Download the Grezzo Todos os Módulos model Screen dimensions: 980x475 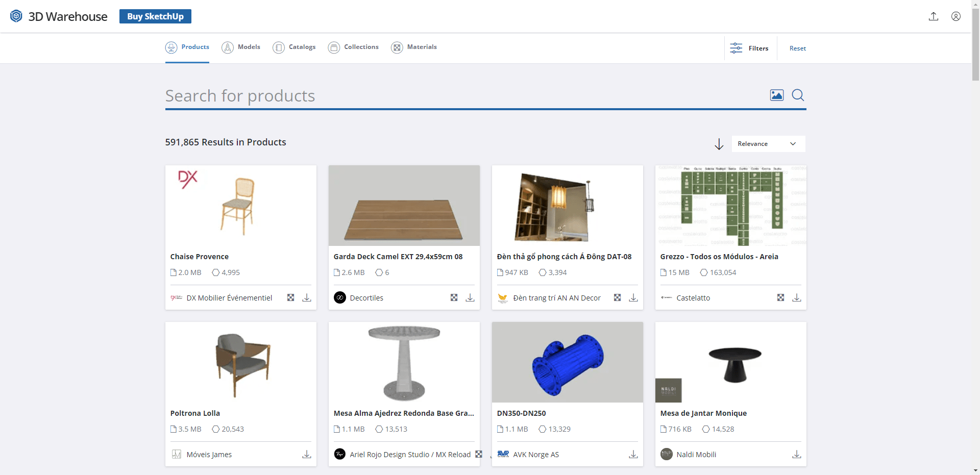[x=797, y=297]
